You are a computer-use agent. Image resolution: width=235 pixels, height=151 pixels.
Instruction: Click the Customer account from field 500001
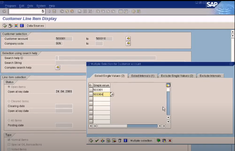(64, 39)
